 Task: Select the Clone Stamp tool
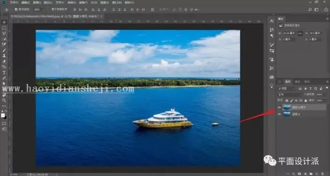(4, 56)
